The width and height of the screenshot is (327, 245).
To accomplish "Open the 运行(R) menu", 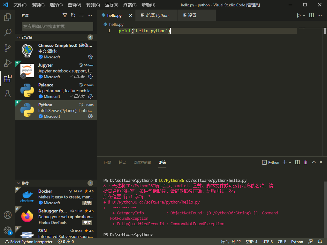I will click(111, 5).
